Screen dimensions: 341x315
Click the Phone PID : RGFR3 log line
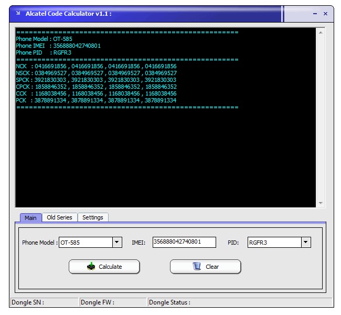(x=44, y=52)
